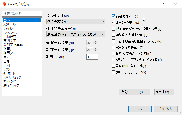Increase 引用行の文字数(Q) with up arrow
182x115 pixels.
(95, 49)
